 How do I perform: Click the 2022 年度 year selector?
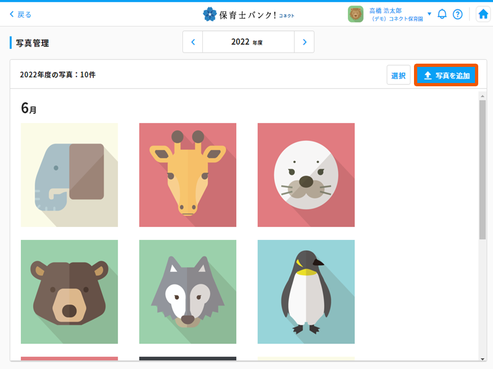(x=248, y=42)
